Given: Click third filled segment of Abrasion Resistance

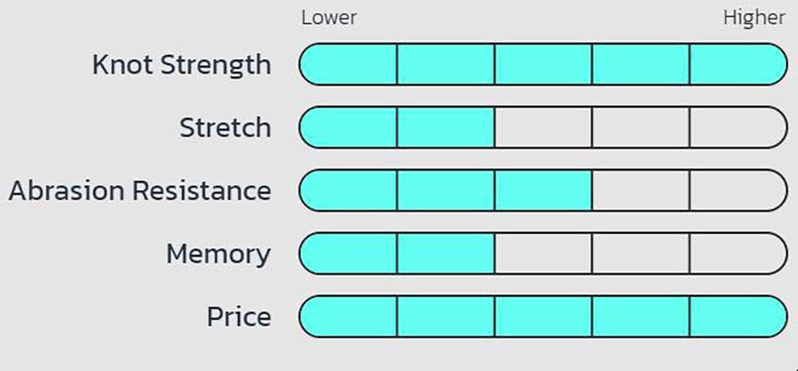Looking at the screenshot, I should pyautogui.click(x=543, y=191).
